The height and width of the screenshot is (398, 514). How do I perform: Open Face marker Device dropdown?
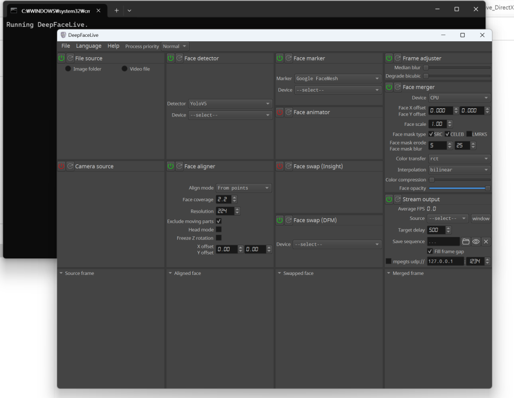338,90
